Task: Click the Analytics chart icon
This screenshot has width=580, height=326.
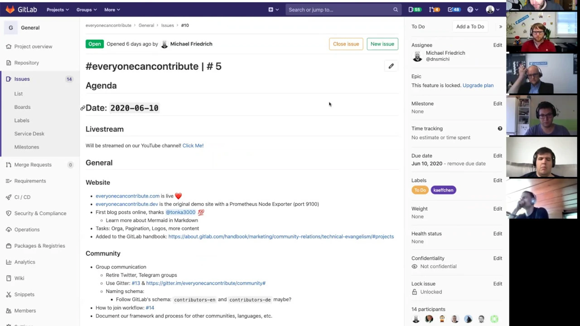Action: click(x=8, y=262)
